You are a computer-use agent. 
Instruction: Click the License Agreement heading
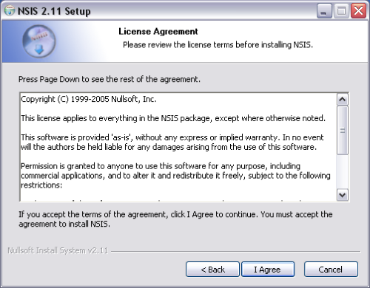(x=158, y=32)
